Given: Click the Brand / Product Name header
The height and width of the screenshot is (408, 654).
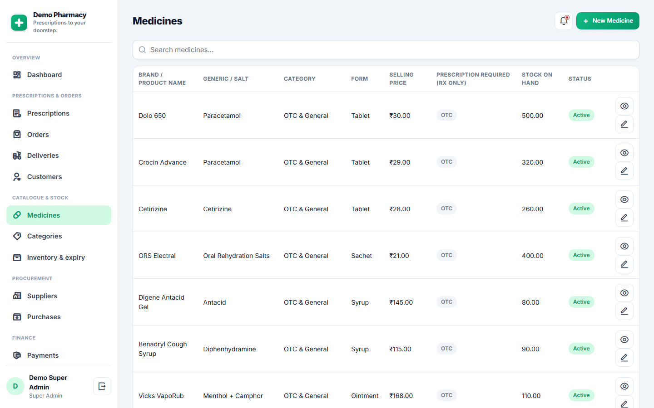Looking at the screenshot, I should tap(162, 79).
